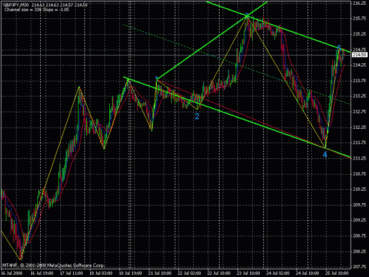
Task: Click the 24 Jul 18:00 time label
Action: tap(308, 273)
